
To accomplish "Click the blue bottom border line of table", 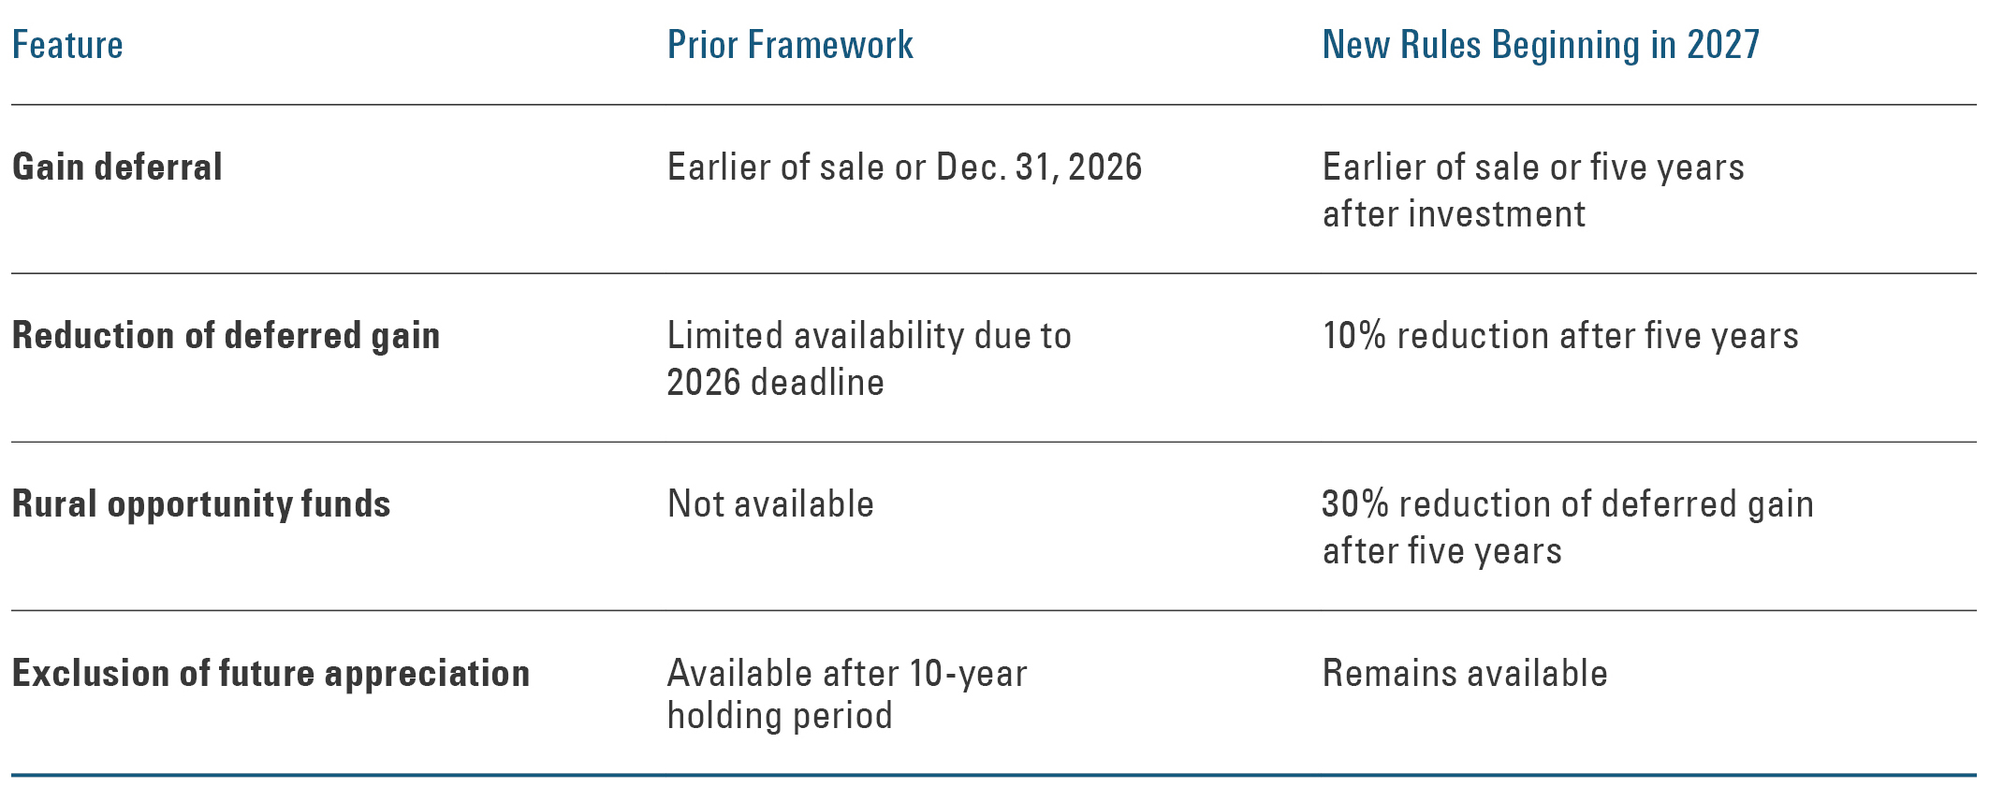I will click(994, 775).
